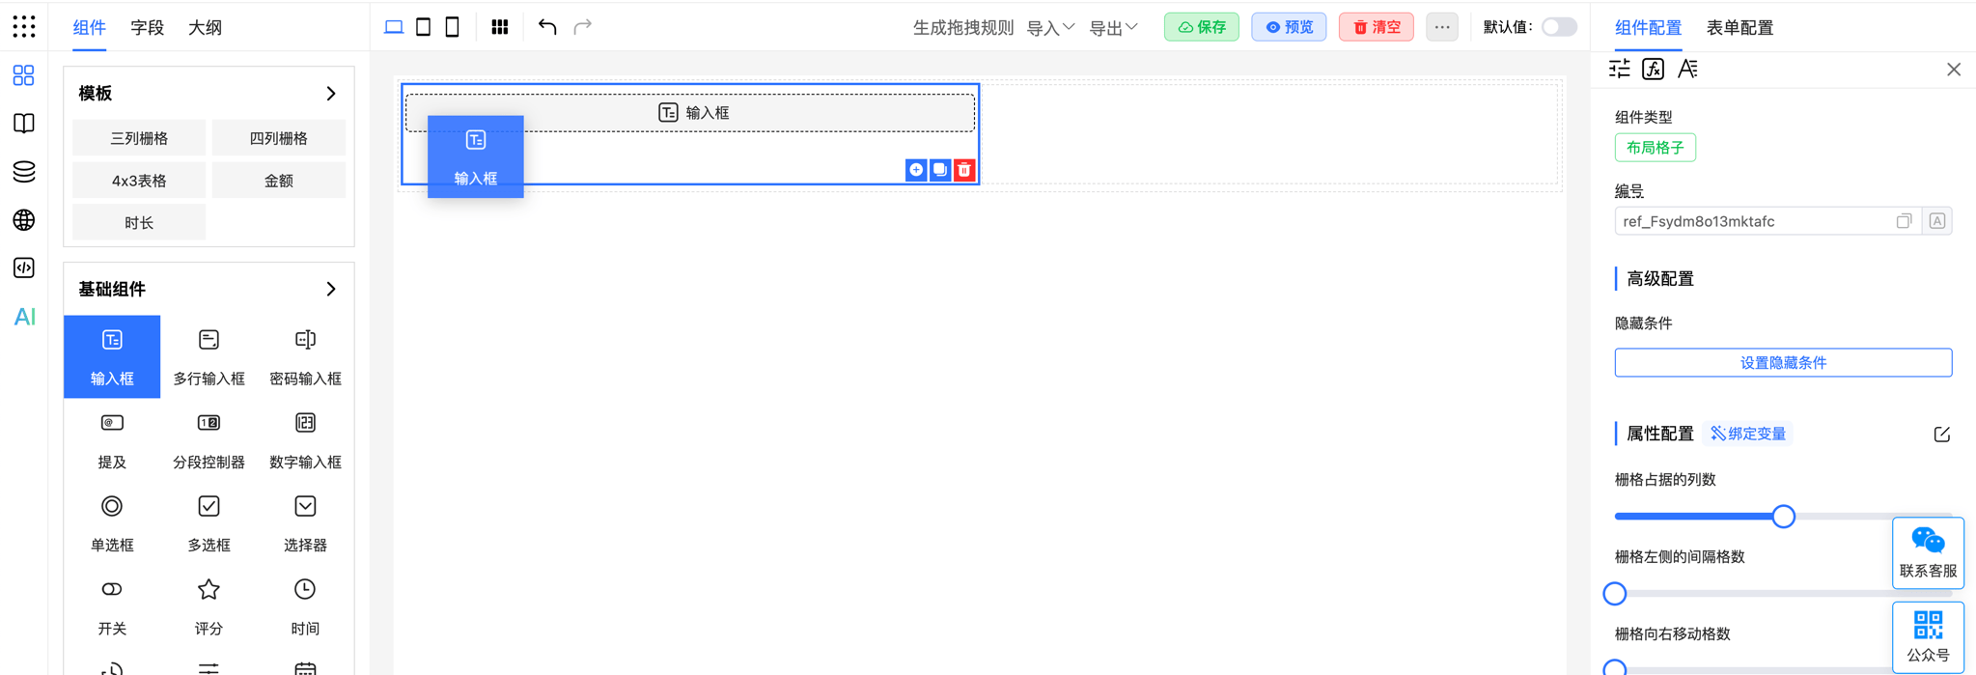Screen dimensions: 1976x675
Task: Click the 栅格占据的列数 slider handle
Action: (x=1783, y=517)
